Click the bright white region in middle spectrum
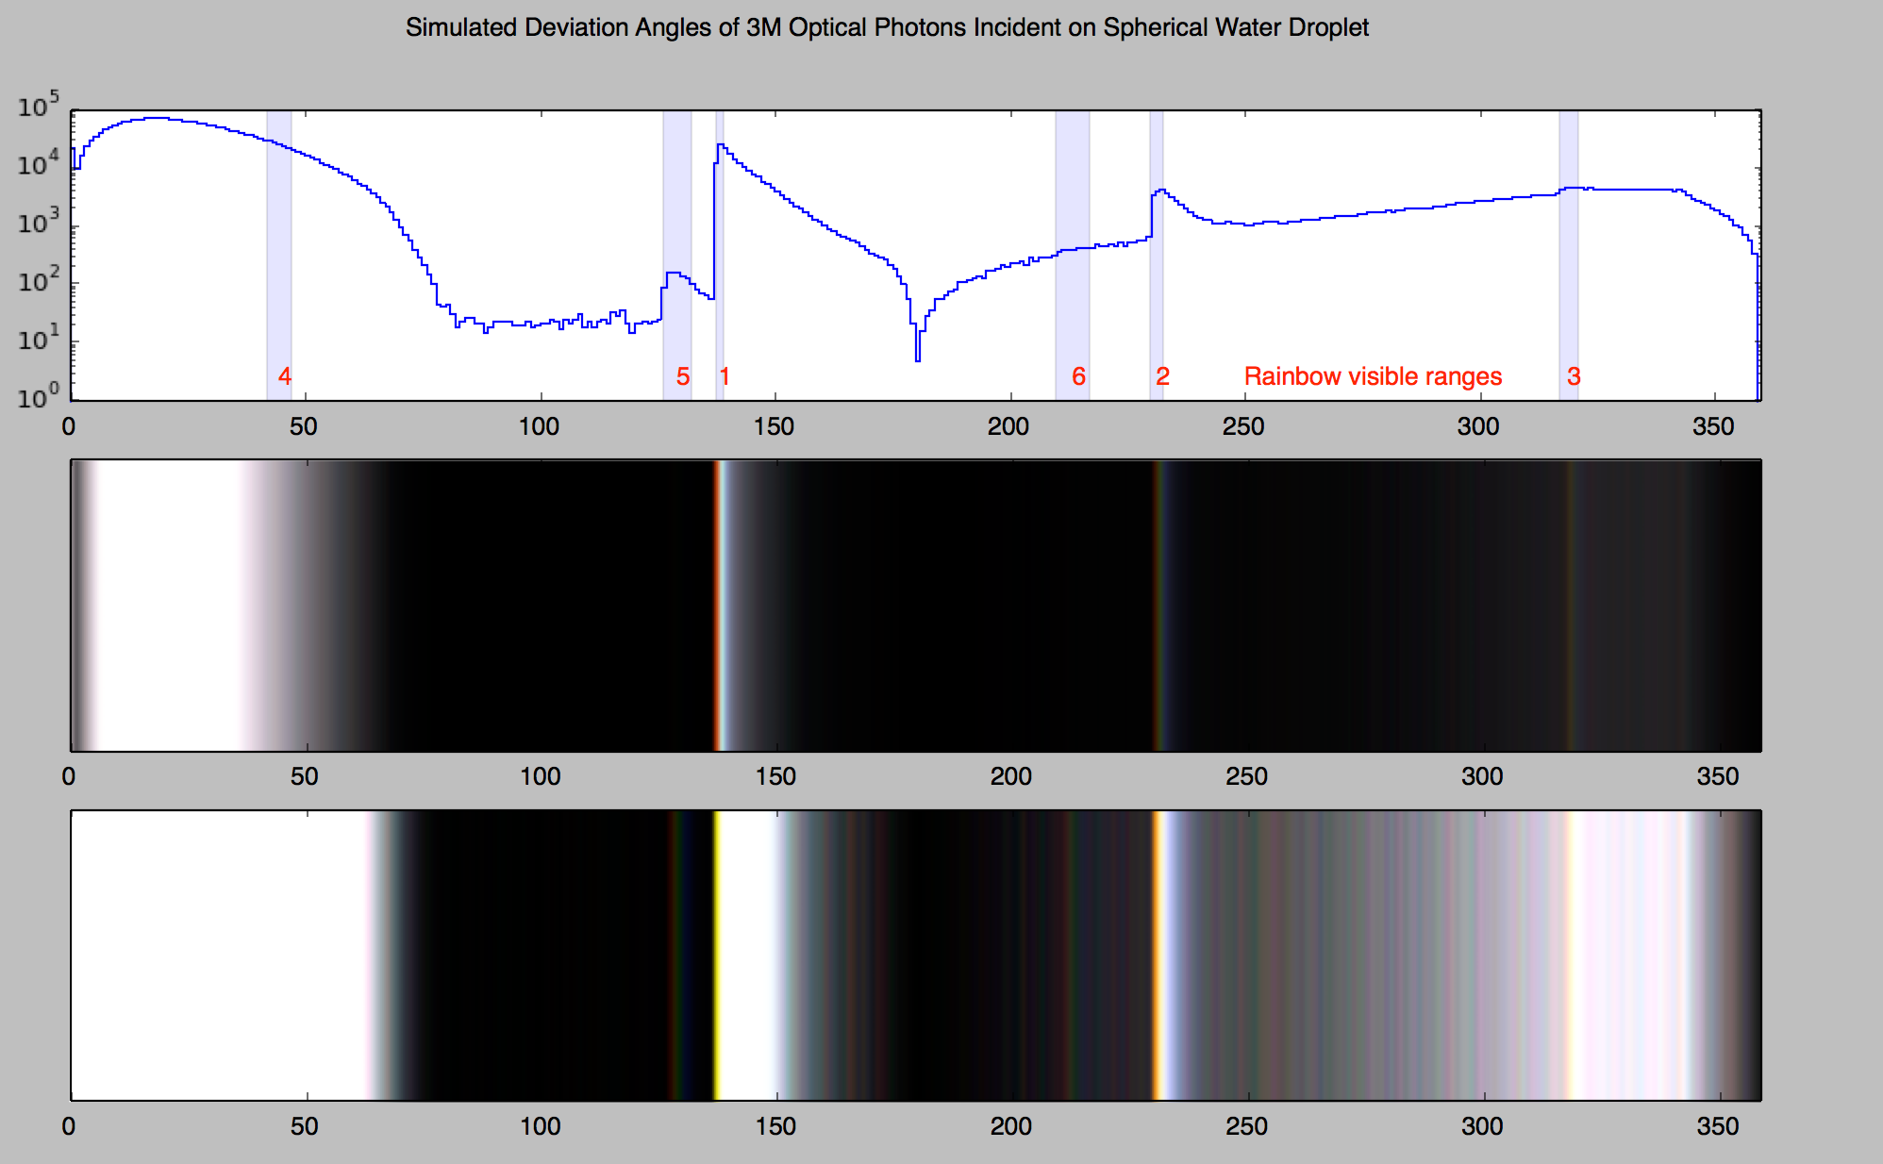 click(168, 606)
